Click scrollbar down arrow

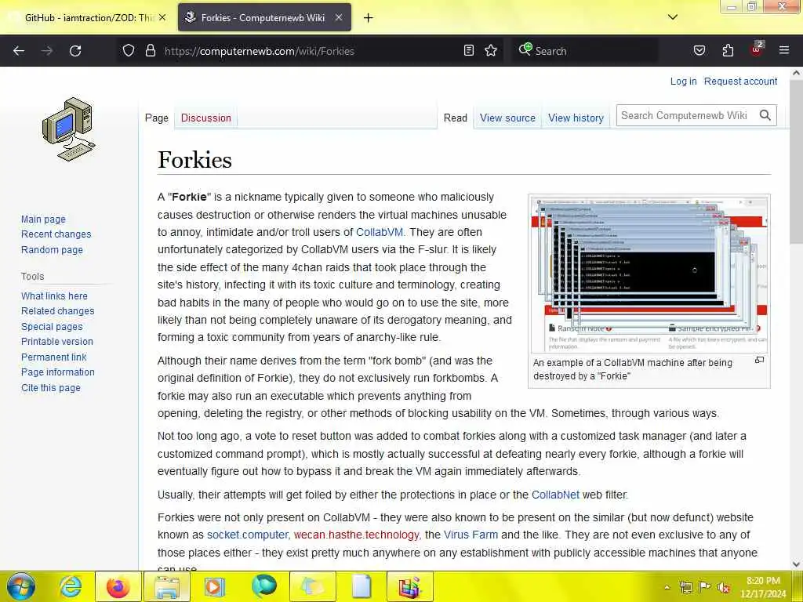pyautogui.click(x=797, y=564)
